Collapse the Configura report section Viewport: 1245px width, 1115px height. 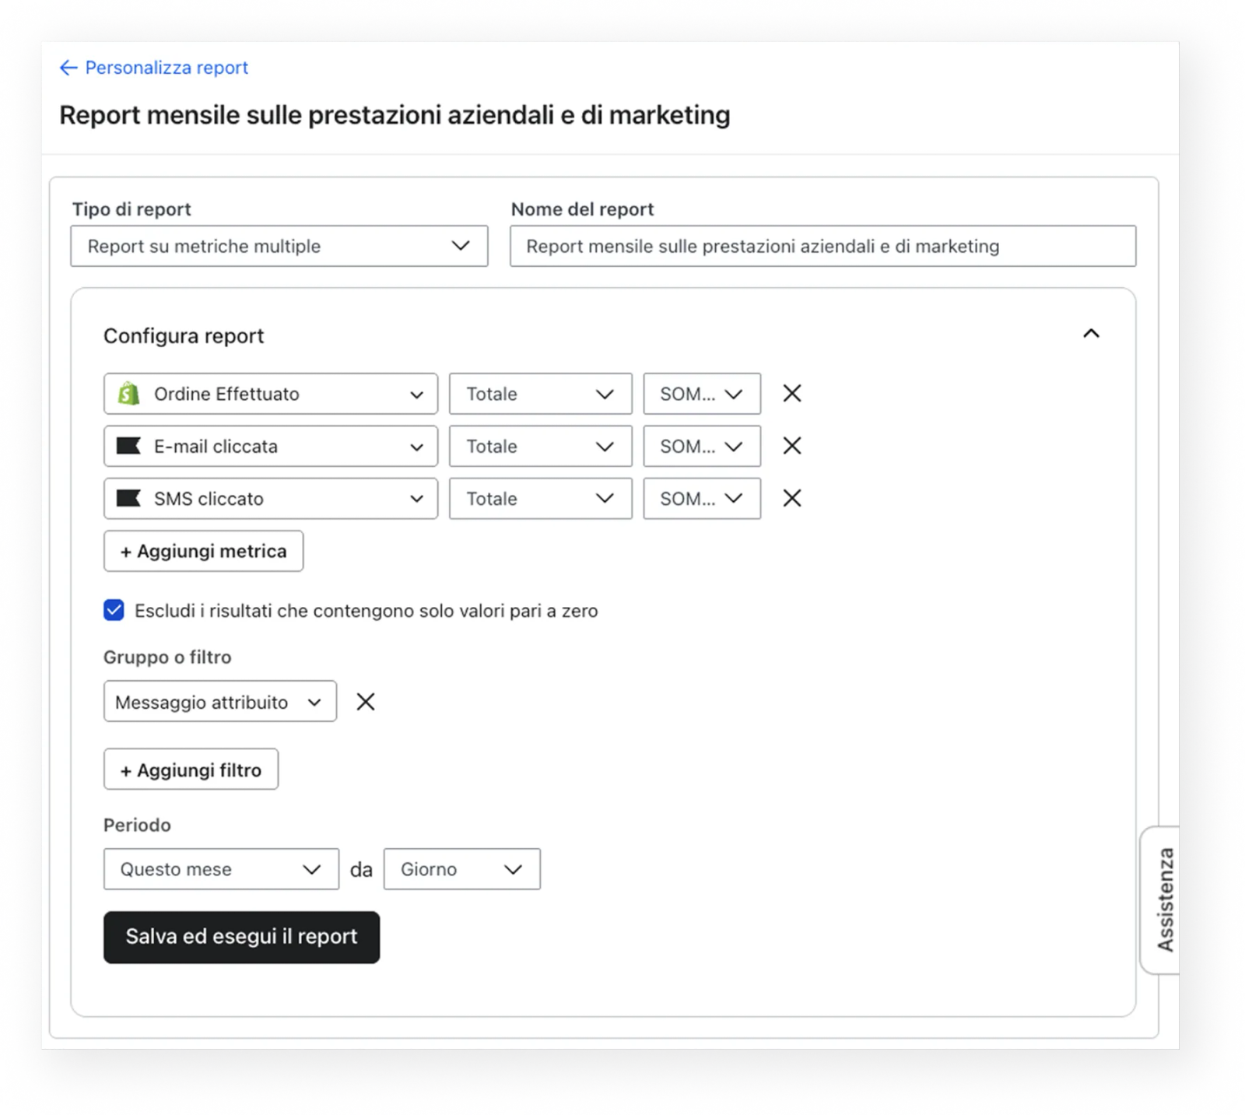click(x=1091, y=334)
